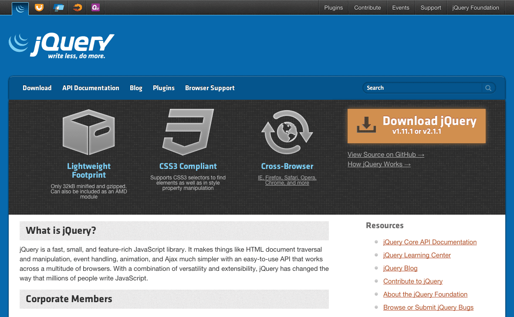This screenshot has height=317, width=514.
Task: Open jQuery Learning Center link
Action: point(417,255)
